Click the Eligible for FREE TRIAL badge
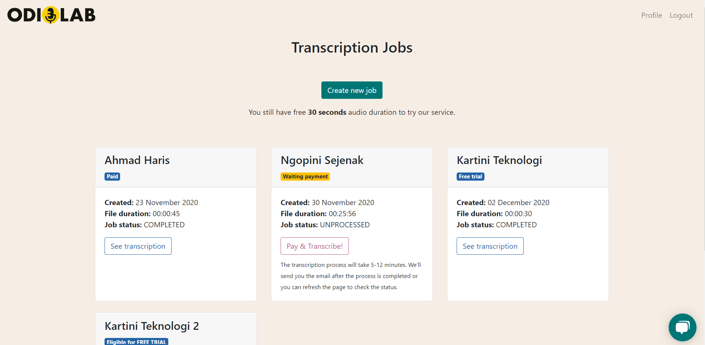The height and width of the screenshot is (345, 705). 136,342
